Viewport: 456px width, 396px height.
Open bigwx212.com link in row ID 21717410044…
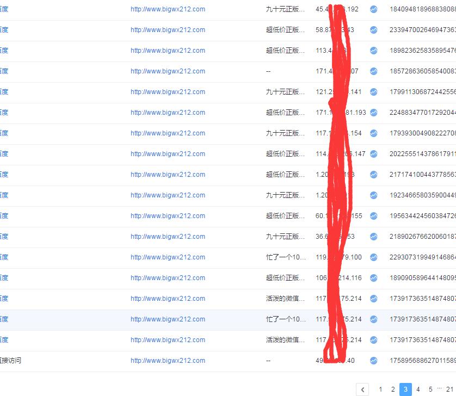pyautogui.click(x=168, y=175)
